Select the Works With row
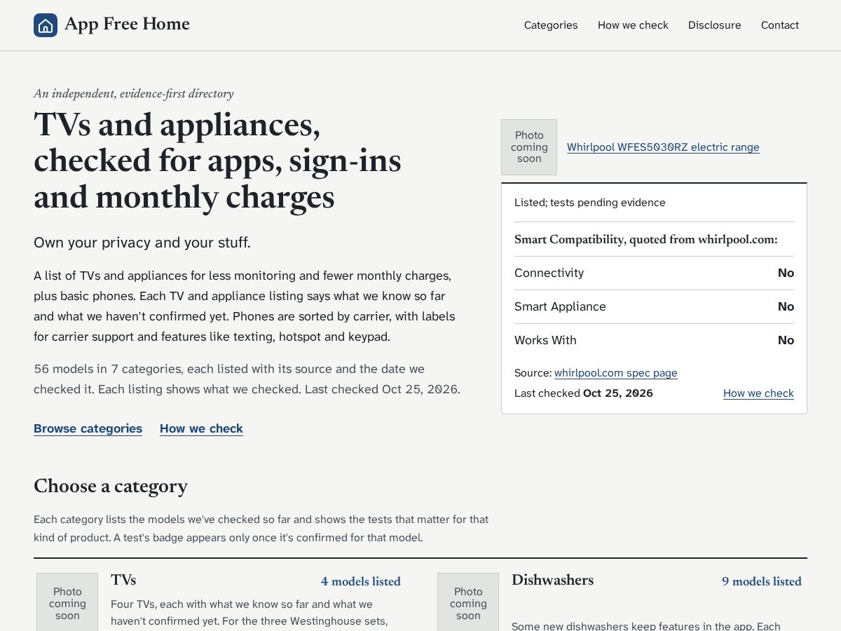Viewport: 841px width, 631px height. (654, 340)
